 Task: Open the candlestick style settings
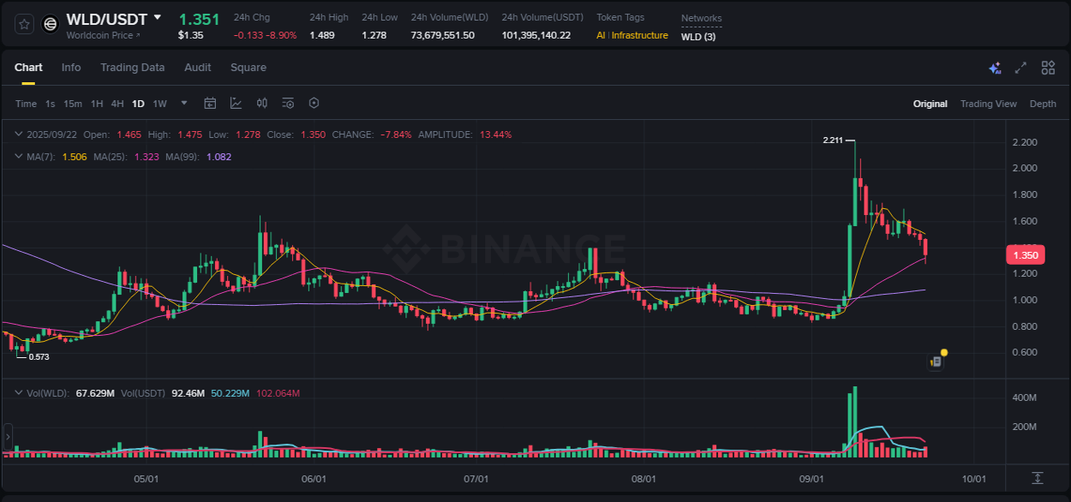(x=262, y=103)
